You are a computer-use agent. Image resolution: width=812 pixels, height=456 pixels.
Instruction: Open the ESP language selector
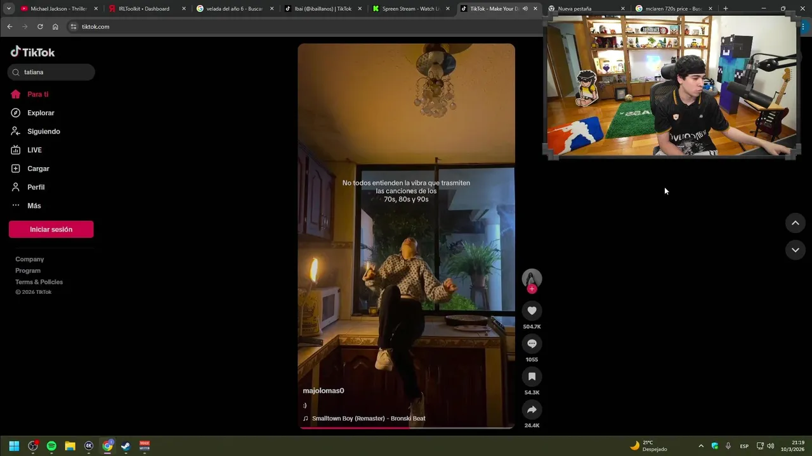point(744,446)
